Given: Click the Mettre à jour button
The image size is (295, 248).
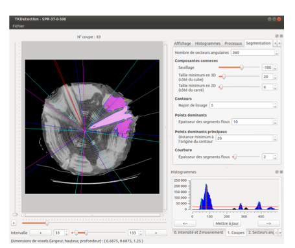Looking at the screenshot, I should pos(227,223).
